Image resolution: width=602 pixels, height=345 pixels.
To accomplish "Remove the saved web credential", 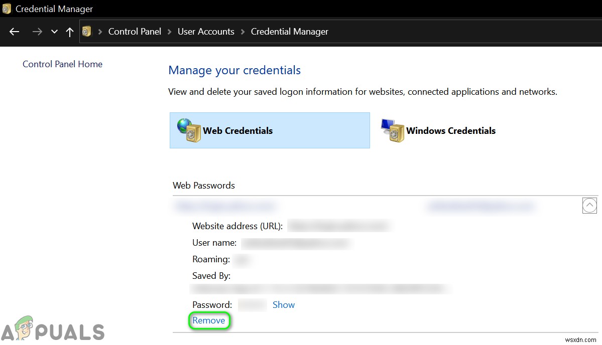I will pyautogui.click(x=209, y=320).
